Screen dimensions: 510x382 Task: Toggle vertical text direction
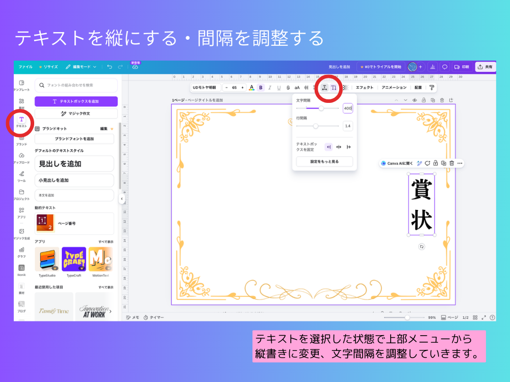point(334,88)
